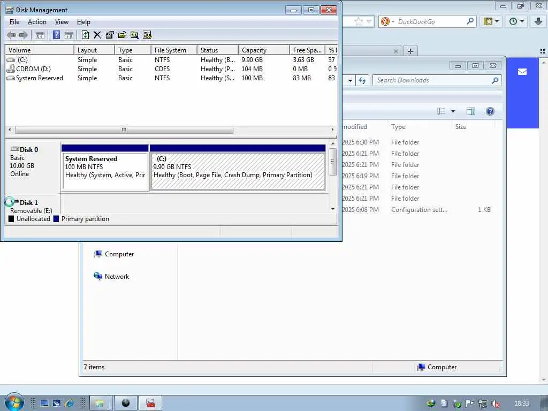This screenshot has width=548, height=411.
Task: Click scroll up arrow in graphical disk view
Action: tap(333, 143)
